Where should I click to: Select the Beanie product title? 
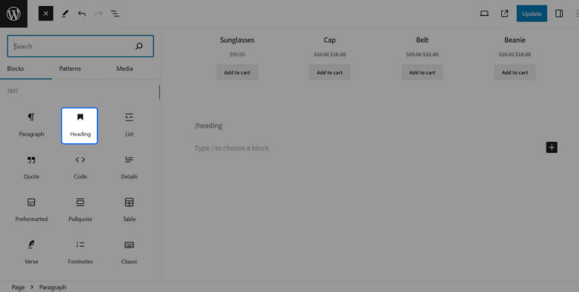pyautogui.click(x=515, y=40)
